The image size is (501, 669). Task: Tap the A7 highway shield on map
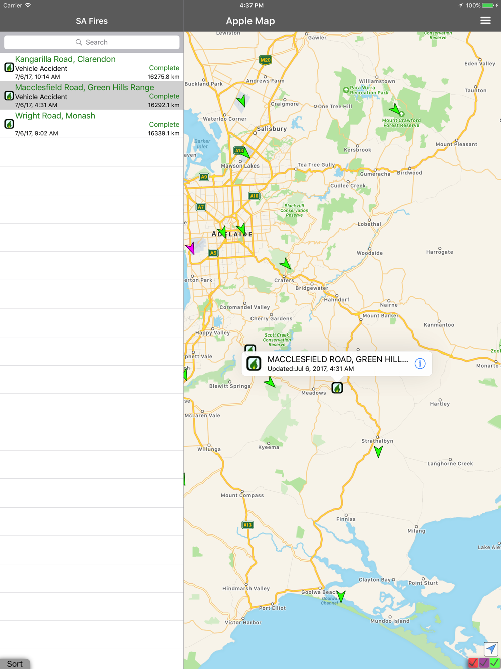201,207
